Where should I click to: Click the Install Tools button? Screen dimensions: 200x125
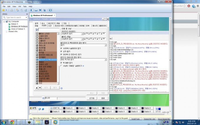click(x=136, y=119)
